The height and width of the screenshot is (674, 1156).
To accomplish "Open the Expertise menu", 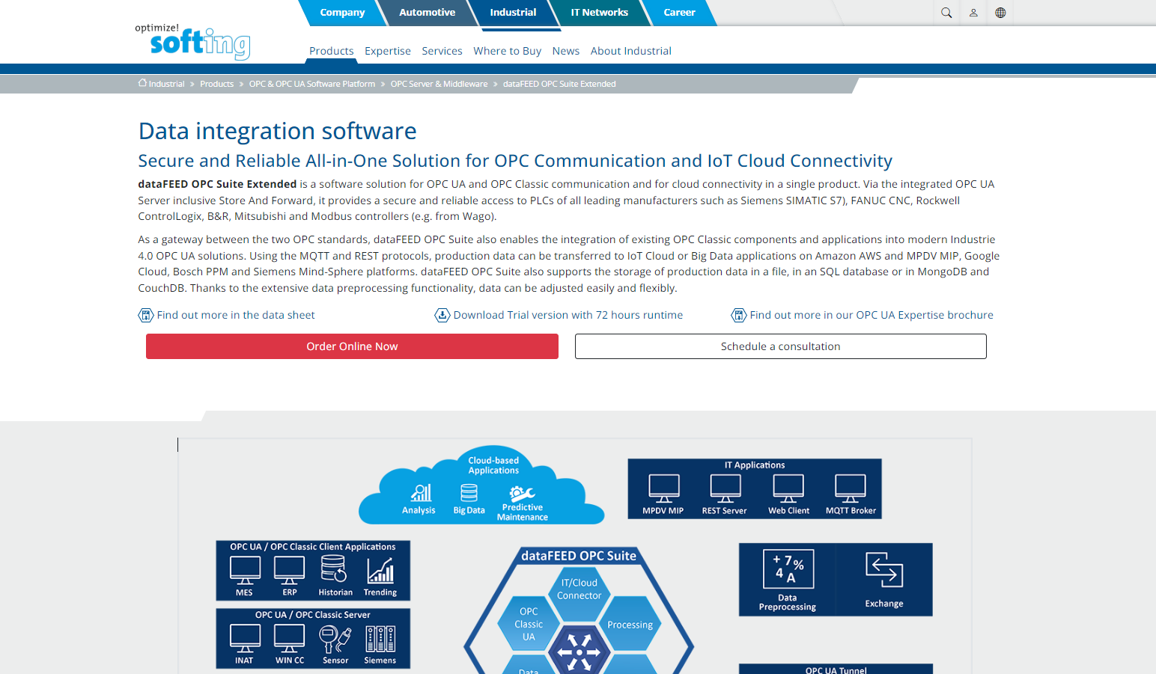I will [388, 51].
